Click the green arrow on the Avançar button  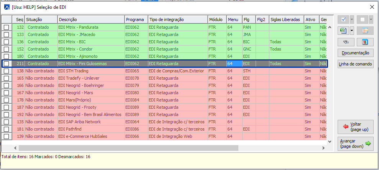coord(368,144)
